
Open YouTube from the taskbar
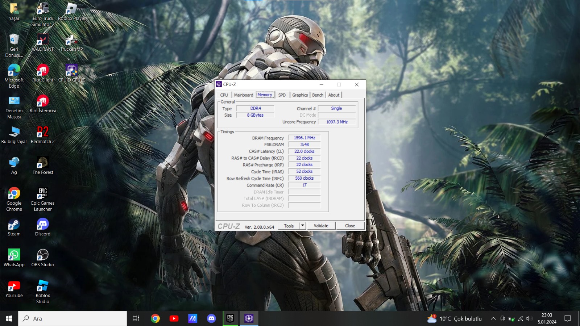click(x=174, y=318)
